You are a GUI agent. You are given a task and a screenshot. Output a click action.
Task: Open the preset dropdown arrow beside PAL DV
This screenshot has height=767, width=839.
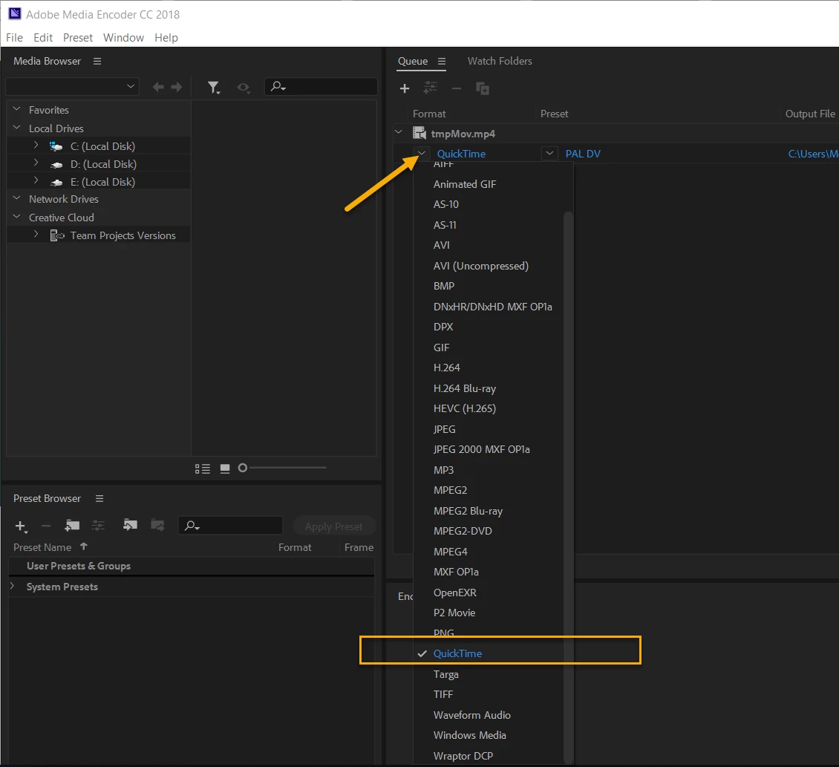click(x=549, y=154)
